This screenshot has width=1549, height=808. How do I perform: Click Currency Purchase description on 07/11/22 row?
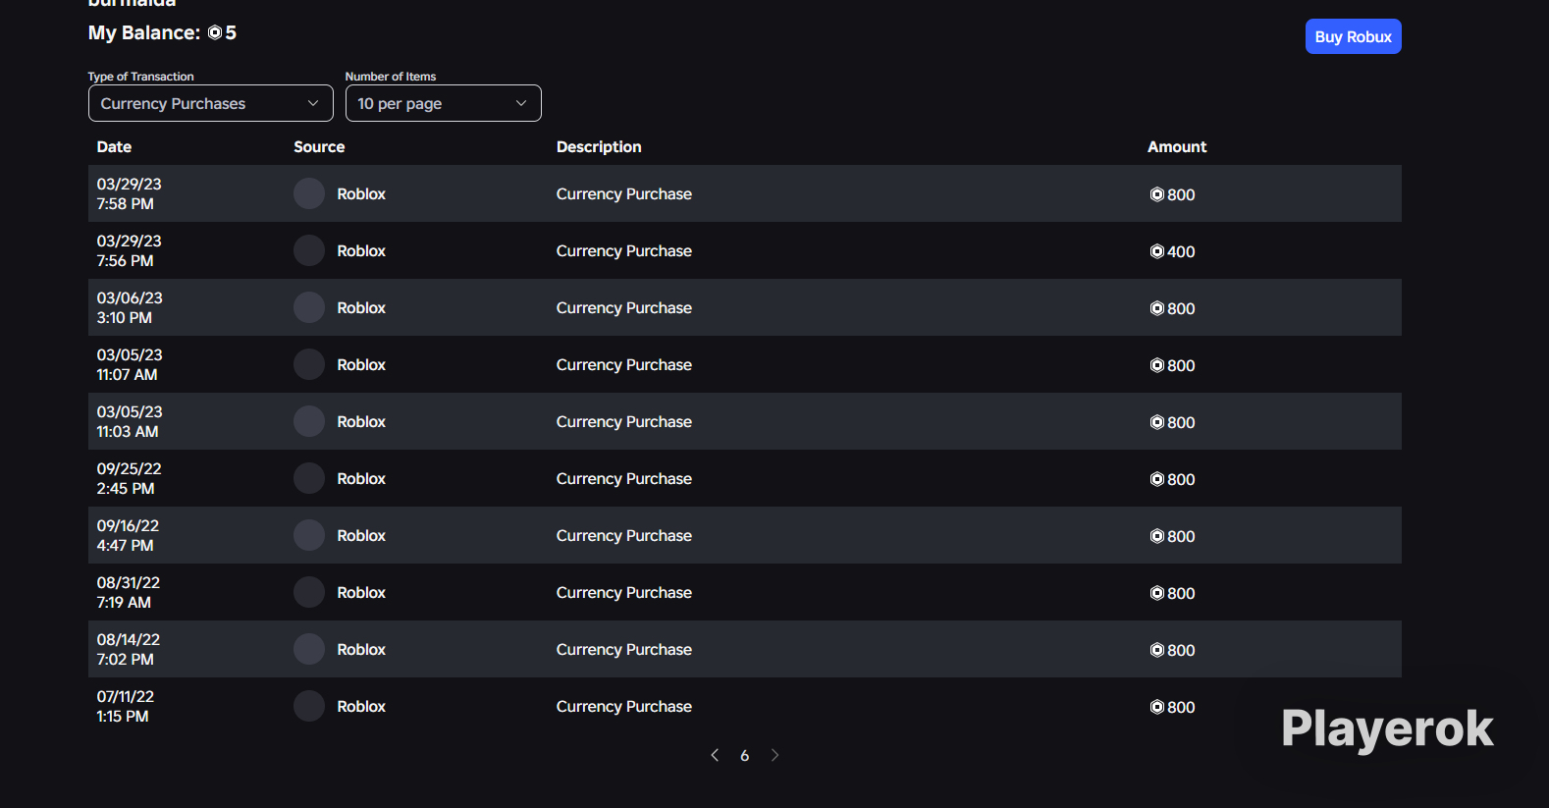pos(624,706)
